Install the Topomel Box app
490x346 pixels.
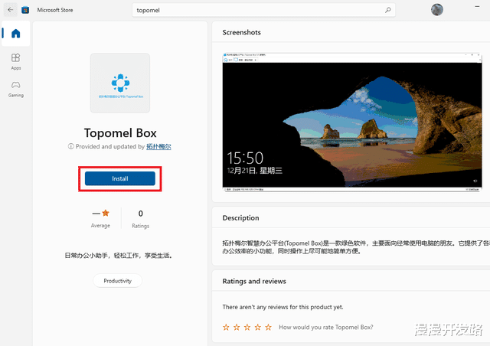(120, 178)
